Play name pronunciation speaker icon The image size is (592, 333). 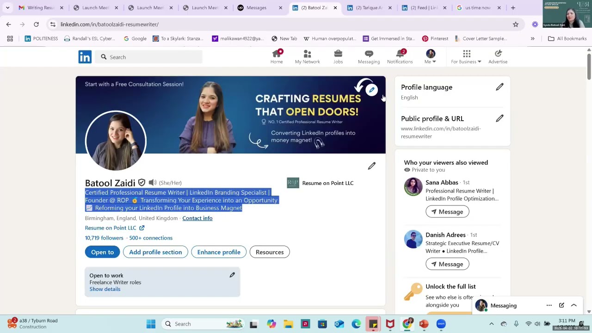[x=153, y=183]
